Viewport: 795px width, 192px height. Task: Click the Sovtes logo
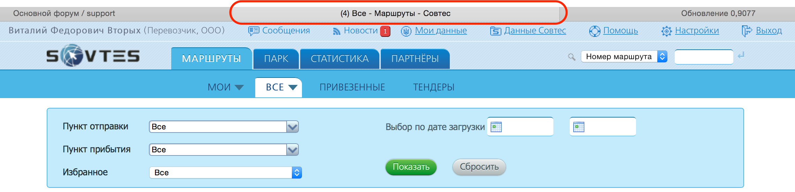point(93,56)
